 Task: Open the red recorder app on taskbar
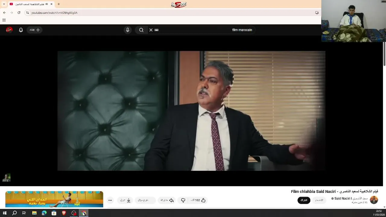[74, 213]
